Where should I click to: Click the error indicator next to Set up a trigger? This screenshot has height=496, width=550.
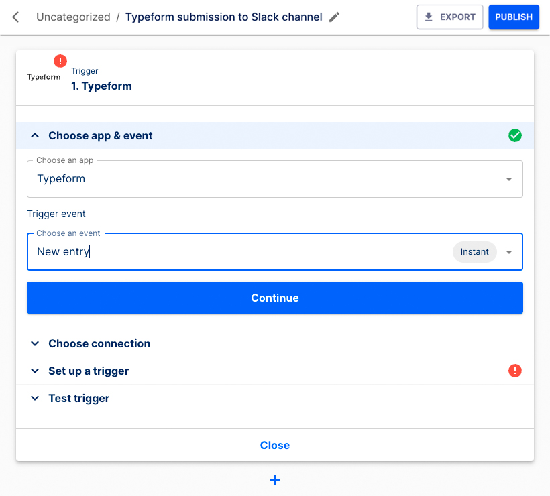[x=515, y=371]
